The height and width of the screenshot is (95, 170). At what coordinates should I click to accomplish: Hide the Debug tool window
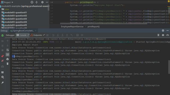[x=168, y=31]
